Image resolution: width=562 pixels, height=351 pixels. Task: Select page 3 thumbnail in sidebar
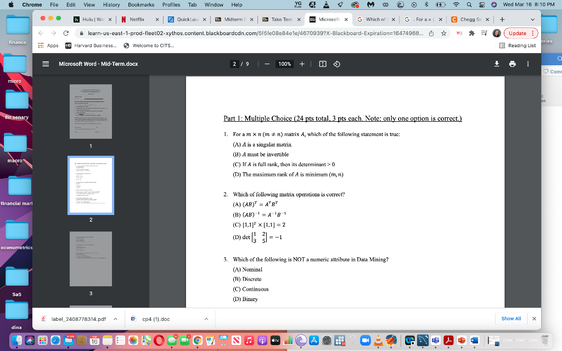(x=91, y=259)
